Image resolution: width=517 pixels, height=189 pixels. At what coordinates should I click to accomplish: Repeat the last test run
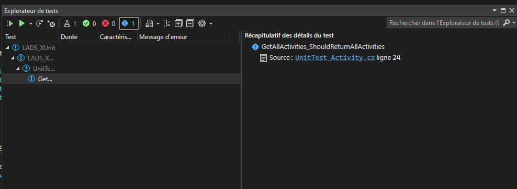coord(40,23)
